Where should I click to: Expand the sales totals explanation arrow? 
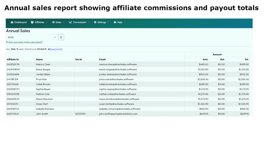(7, 42)
